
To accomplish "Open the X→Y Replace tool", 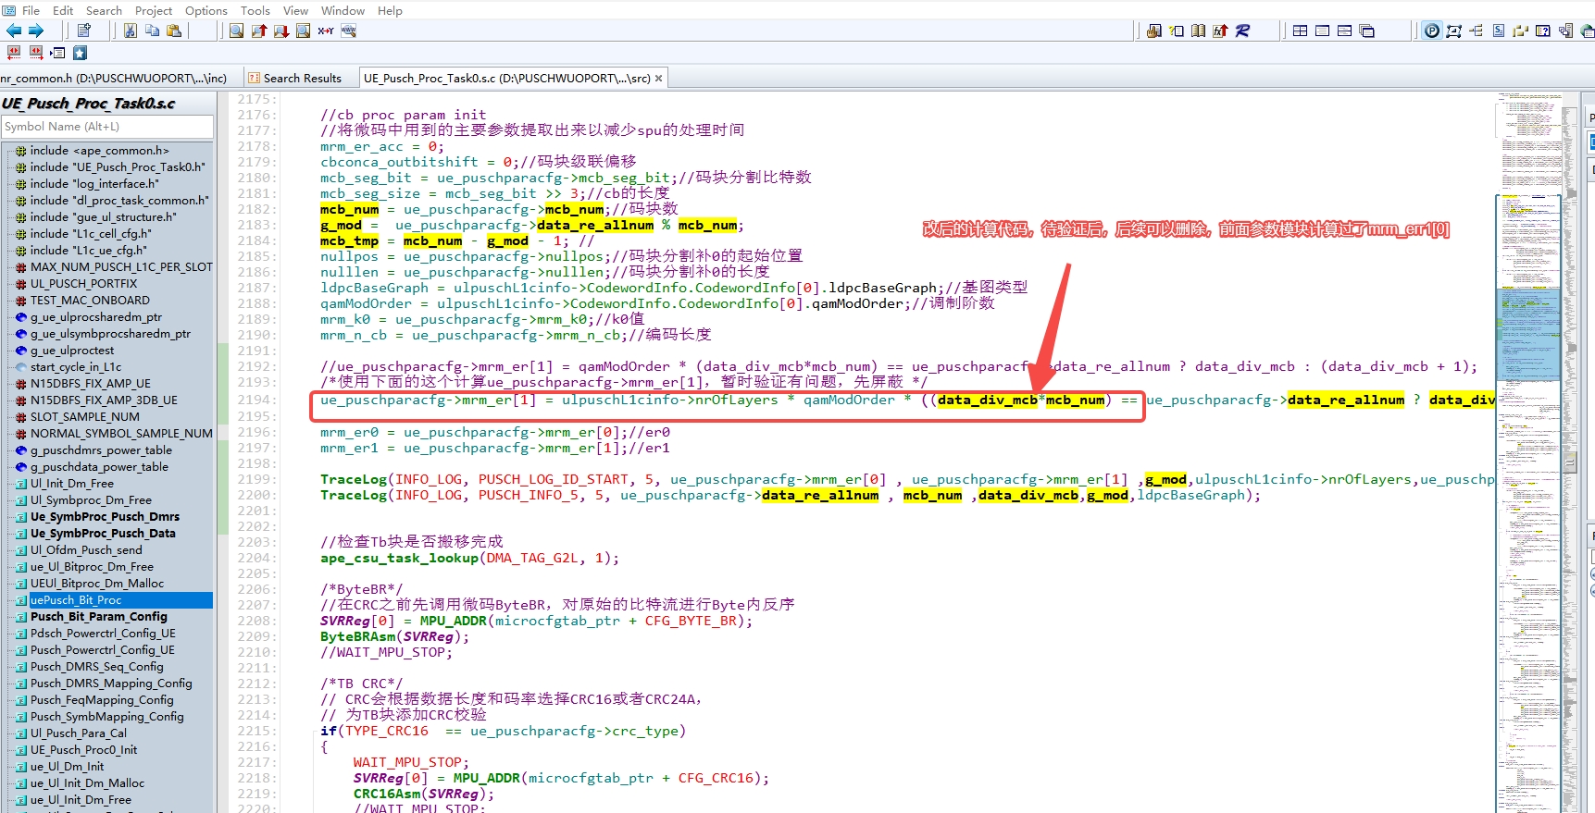I will click(326, 31).
